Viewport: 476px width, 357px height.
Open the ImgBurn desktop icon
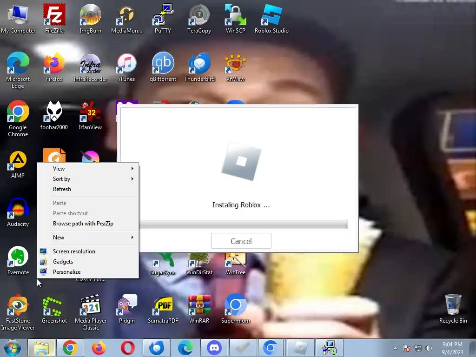coord(90,18)
